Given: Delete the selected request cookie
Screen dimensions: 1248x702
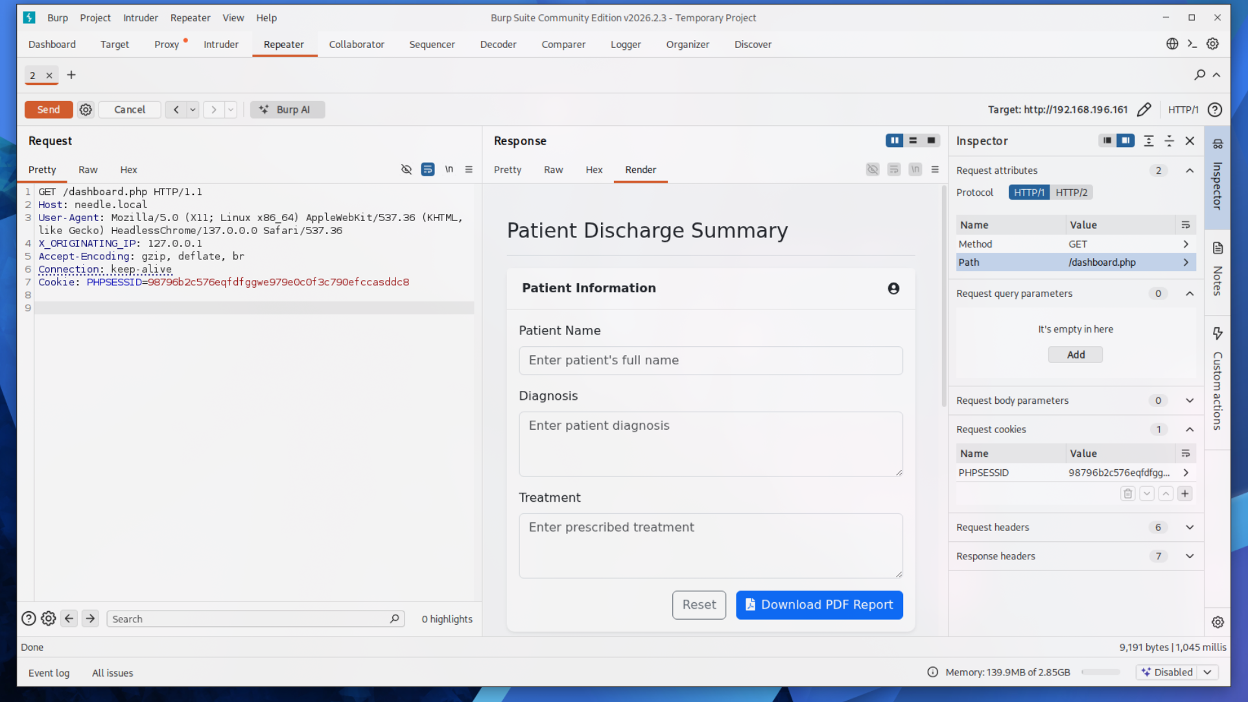Looking at the screenshot, I should click(x=1127, y=494).
